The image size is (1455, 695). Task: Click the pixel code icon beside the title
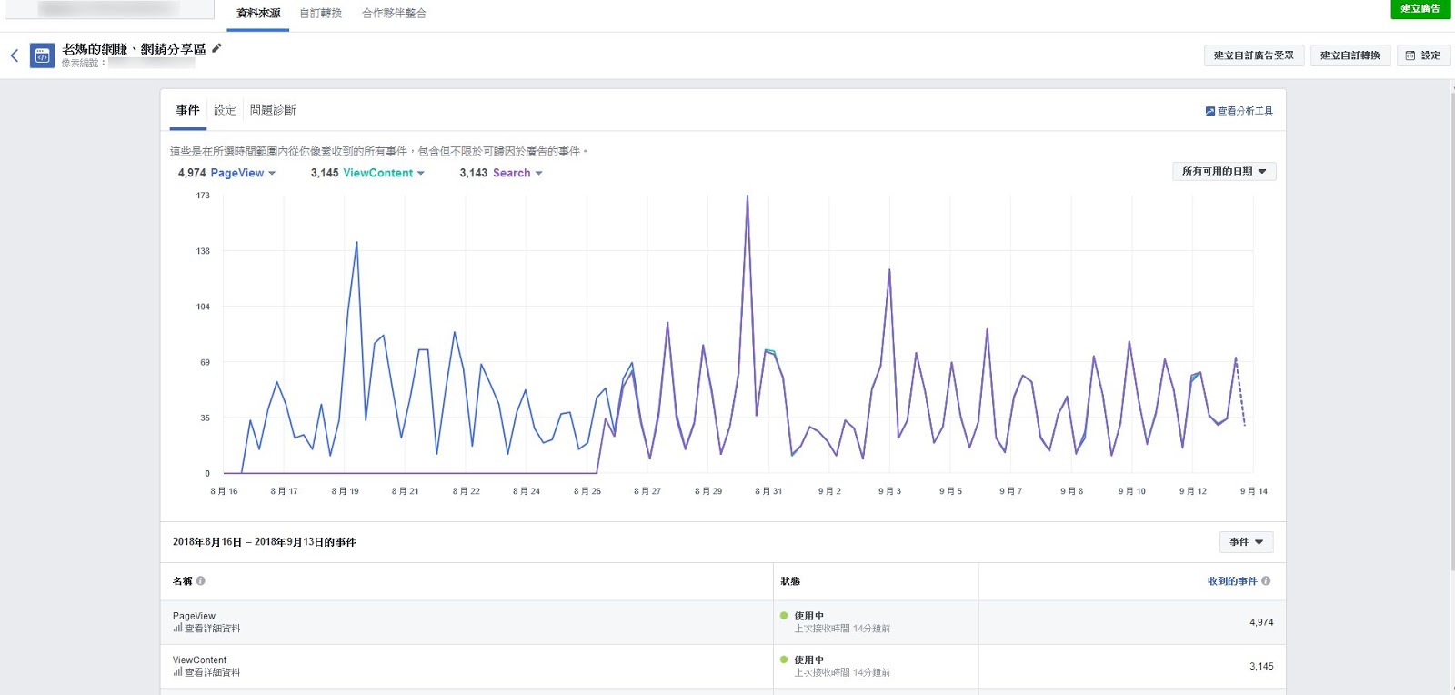click(42, 55)
